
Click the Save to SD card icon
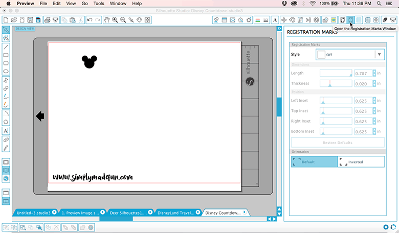[x=38, y=20]
